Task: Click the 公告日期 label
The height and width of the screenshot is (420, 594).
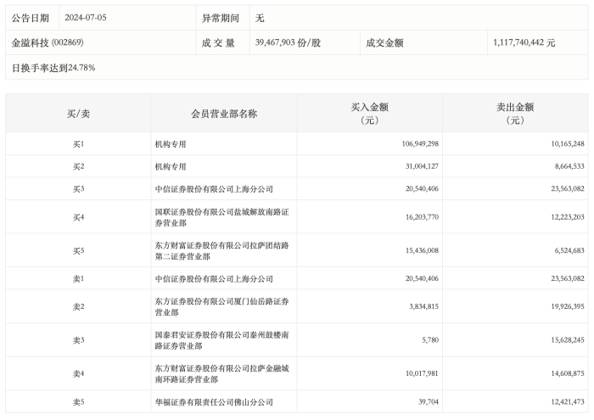Action: coord(31,18)
